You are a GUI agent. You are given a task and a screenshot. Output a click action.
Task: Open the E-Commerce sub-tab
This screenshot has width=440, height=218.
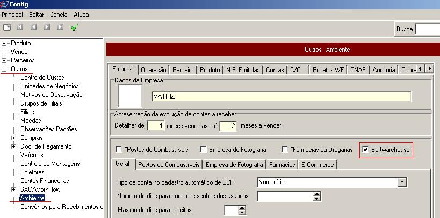pos(318,165)
